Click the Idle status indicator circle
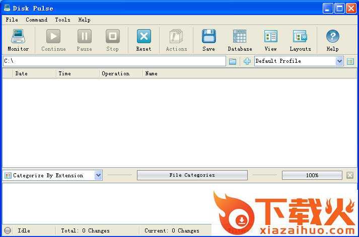 click(8, 230)
